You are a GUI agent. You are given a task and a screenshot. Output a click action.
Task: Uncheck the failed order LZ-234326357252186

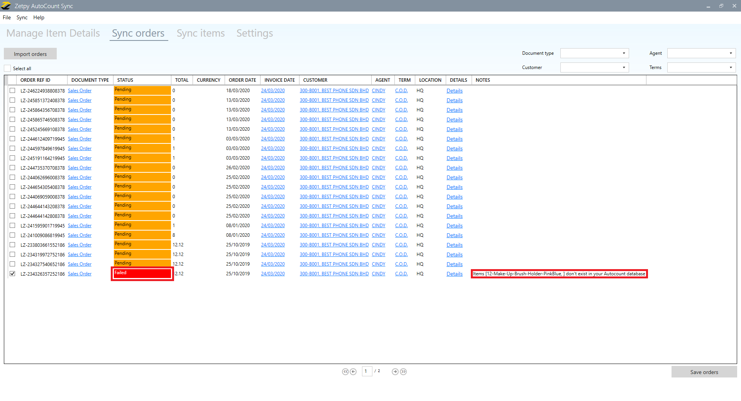pos(12,274)
